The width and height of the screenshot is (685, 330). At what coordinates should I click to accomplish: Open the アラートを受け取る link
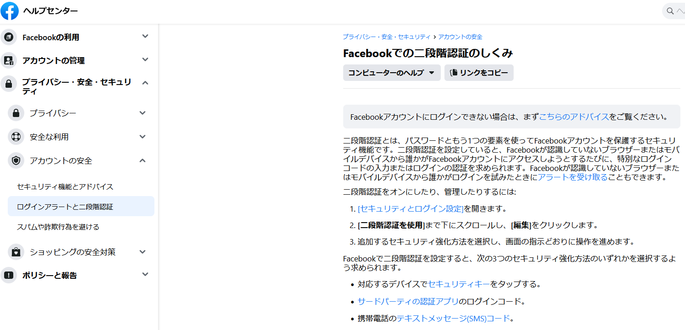(572, 177)
